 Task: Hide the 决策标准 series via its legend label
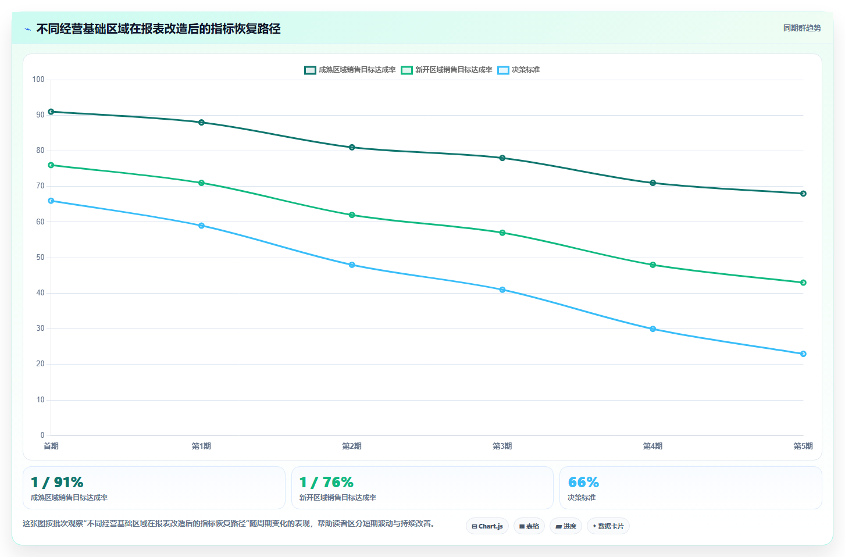click(526, 70)
